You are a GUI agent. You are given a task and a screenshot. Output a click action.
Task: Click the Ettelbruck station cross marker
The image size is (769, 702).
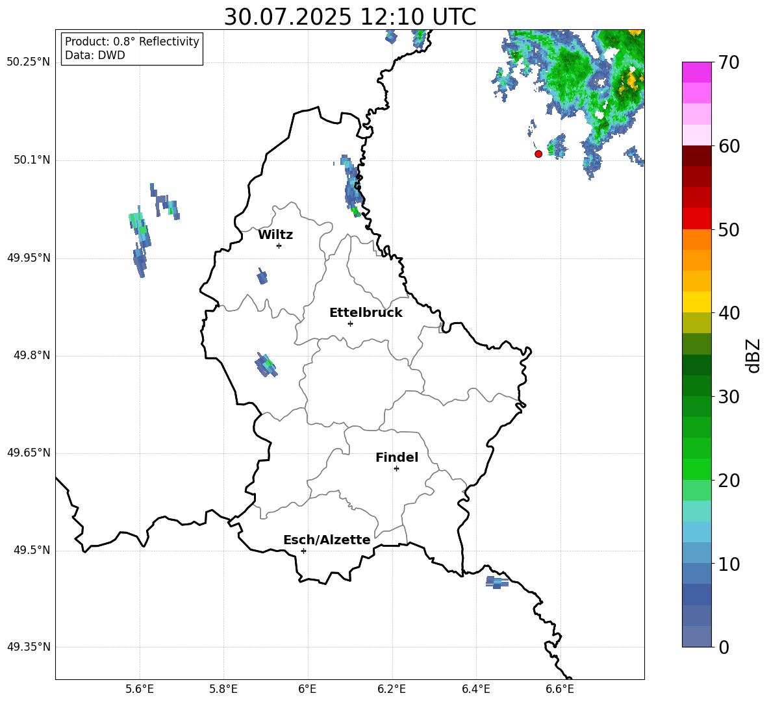(x=350, y=324)
